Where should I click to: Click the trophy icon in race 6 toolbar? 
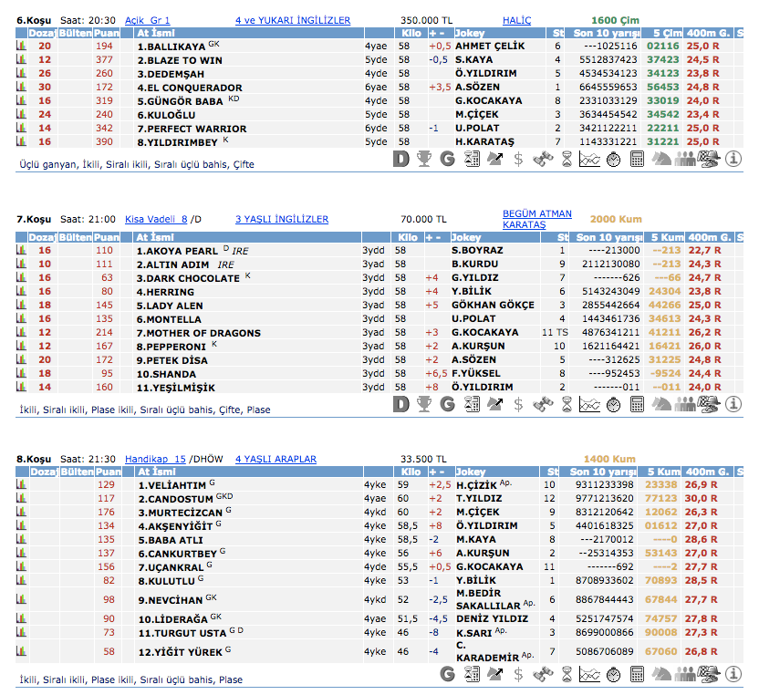pos(424,159)
